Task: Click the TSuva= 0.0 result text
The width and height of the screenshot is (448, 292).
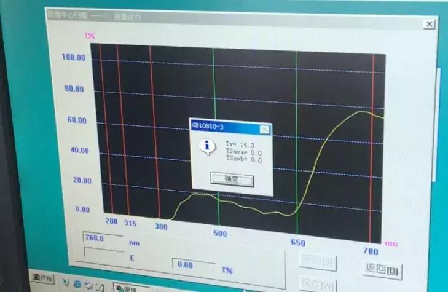Action: [244, 152]
